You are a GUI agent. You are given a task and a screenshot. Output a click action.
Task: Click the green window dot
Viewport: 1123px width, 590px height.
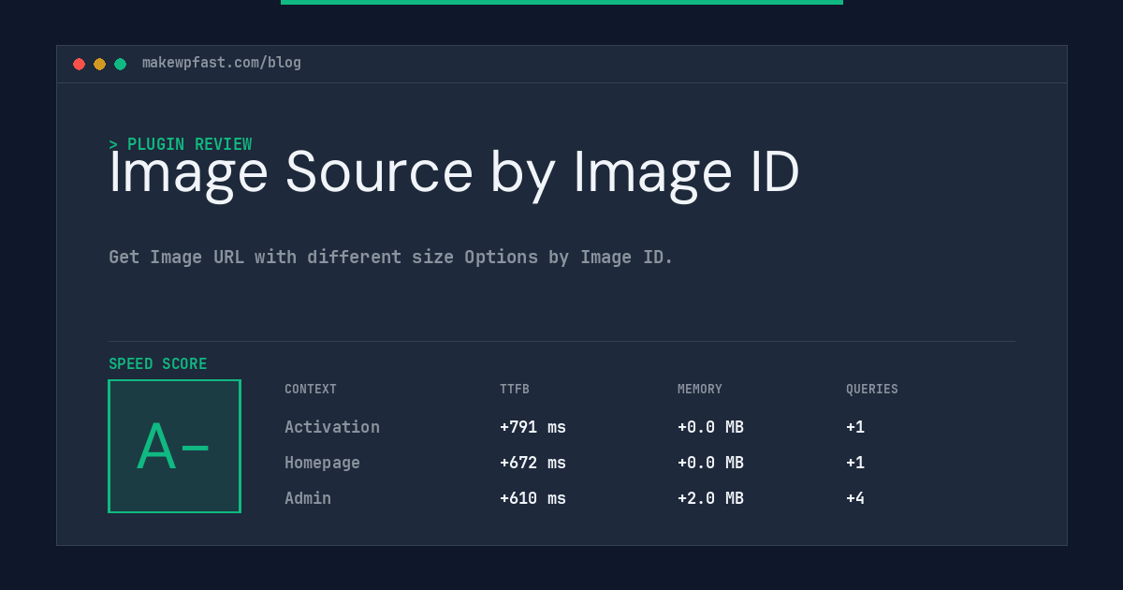[x=120, y=64]
